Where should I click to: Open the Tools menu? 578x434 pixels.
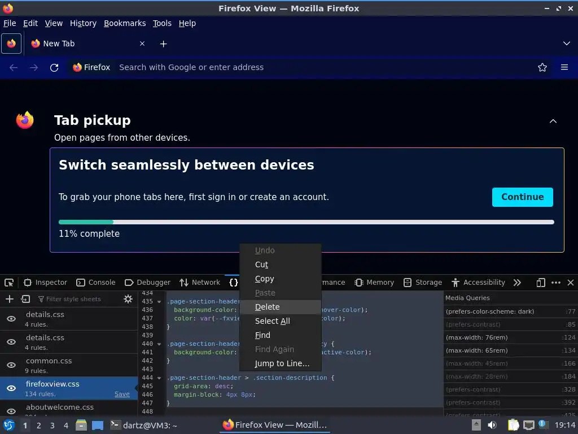(162, 23)
